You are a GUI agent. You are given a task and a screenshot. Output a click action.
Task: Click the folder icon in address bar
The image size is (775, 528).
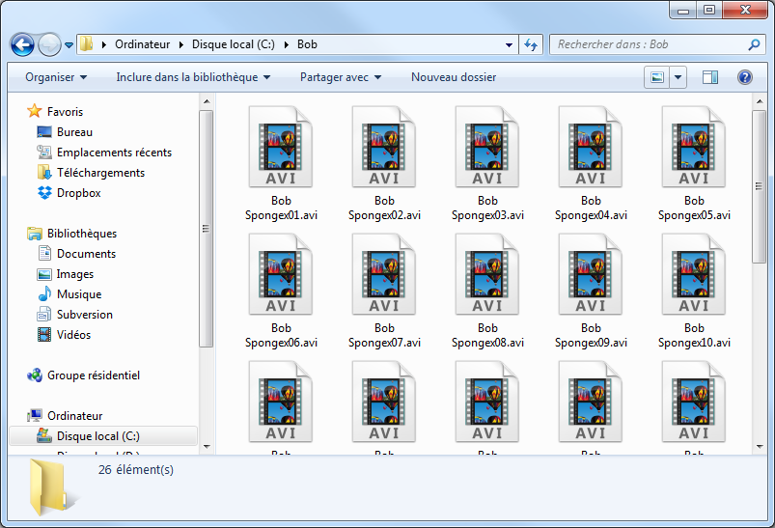[x=87, y=44]
